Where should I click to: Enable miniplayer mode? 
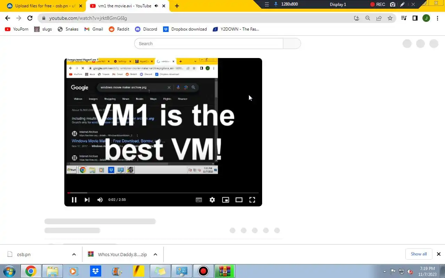[226, 200]
